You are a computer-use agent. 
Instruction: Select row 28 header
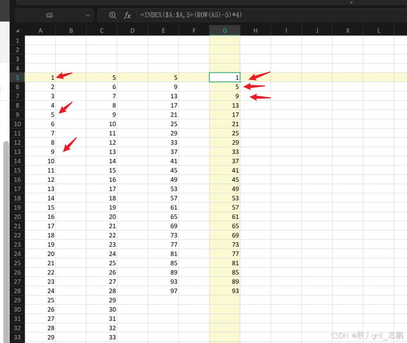(17, 291)
